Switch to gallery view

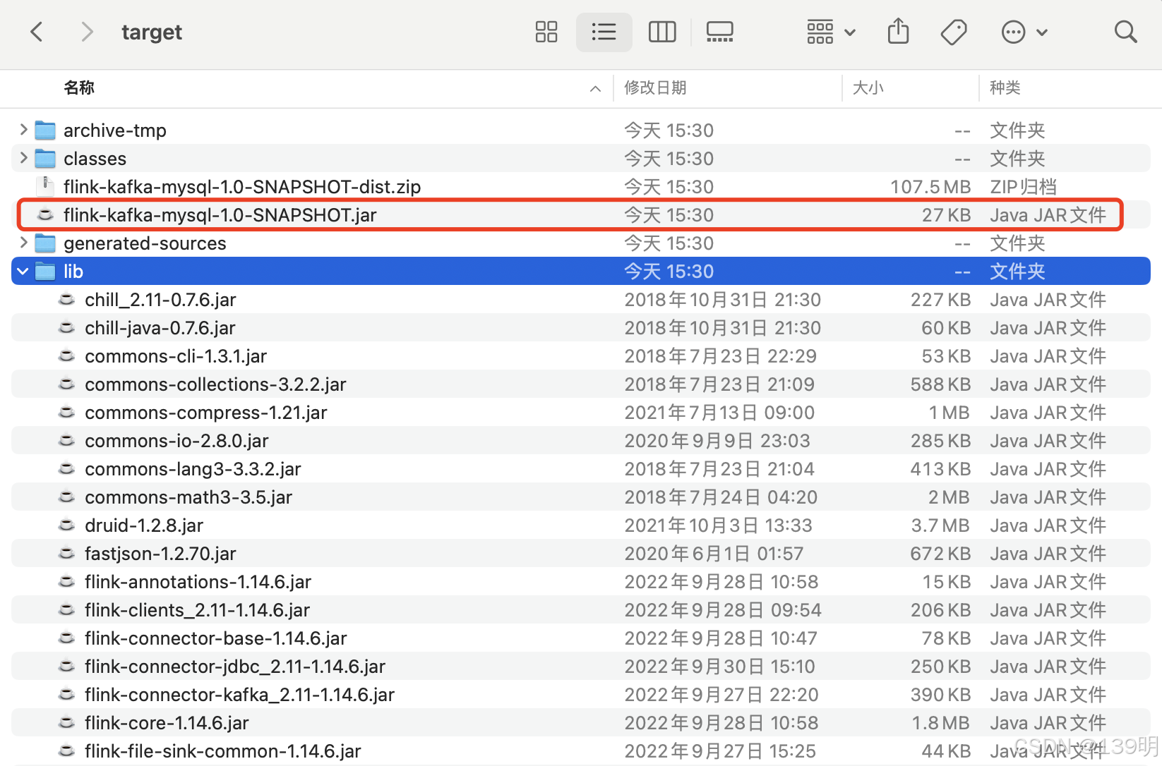(719, 32)
